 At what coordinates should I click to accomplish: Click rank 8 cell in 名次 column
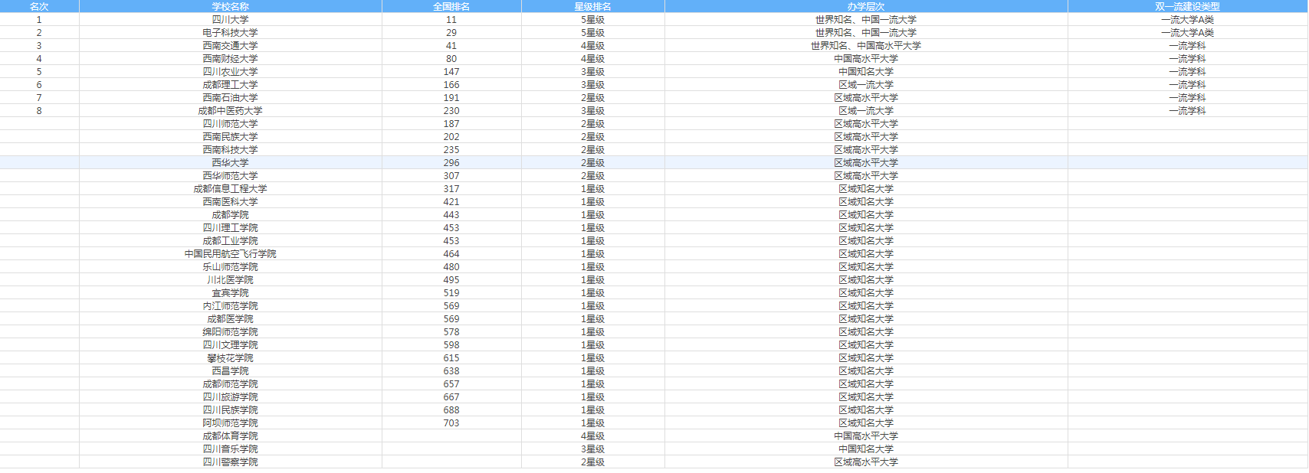(x=39, y=111)
